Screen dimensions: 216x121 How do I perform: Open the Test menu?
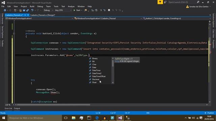pyautogui.click(x=63, y=6)
